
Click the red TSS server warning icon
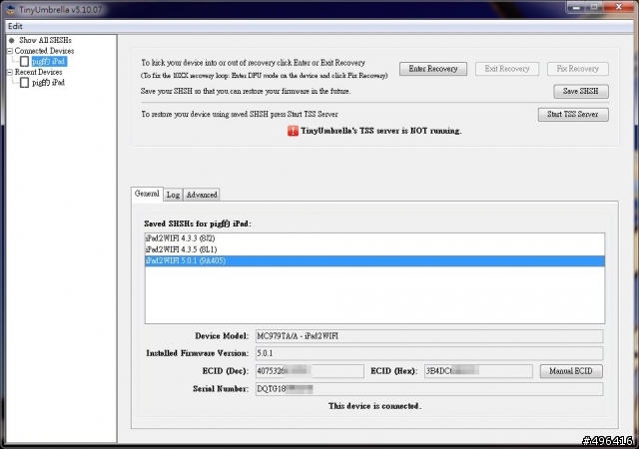point(293,131)
